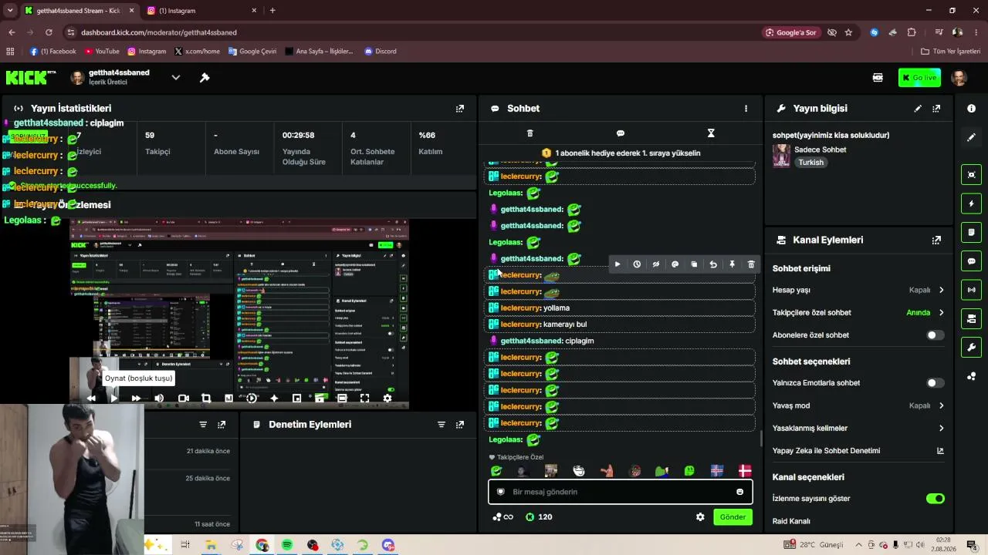This screenshot has height=555, width=988.
Task: Copy hovered message with the copy icon
Action: tap(694, 264)
